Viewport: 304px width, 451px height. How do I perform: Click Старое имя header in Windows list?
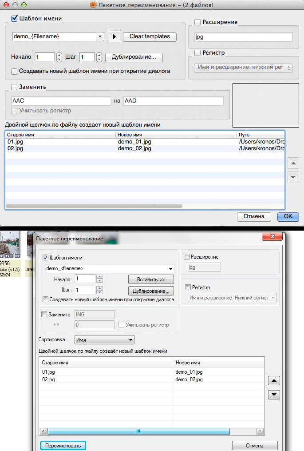tap(107, 363)
